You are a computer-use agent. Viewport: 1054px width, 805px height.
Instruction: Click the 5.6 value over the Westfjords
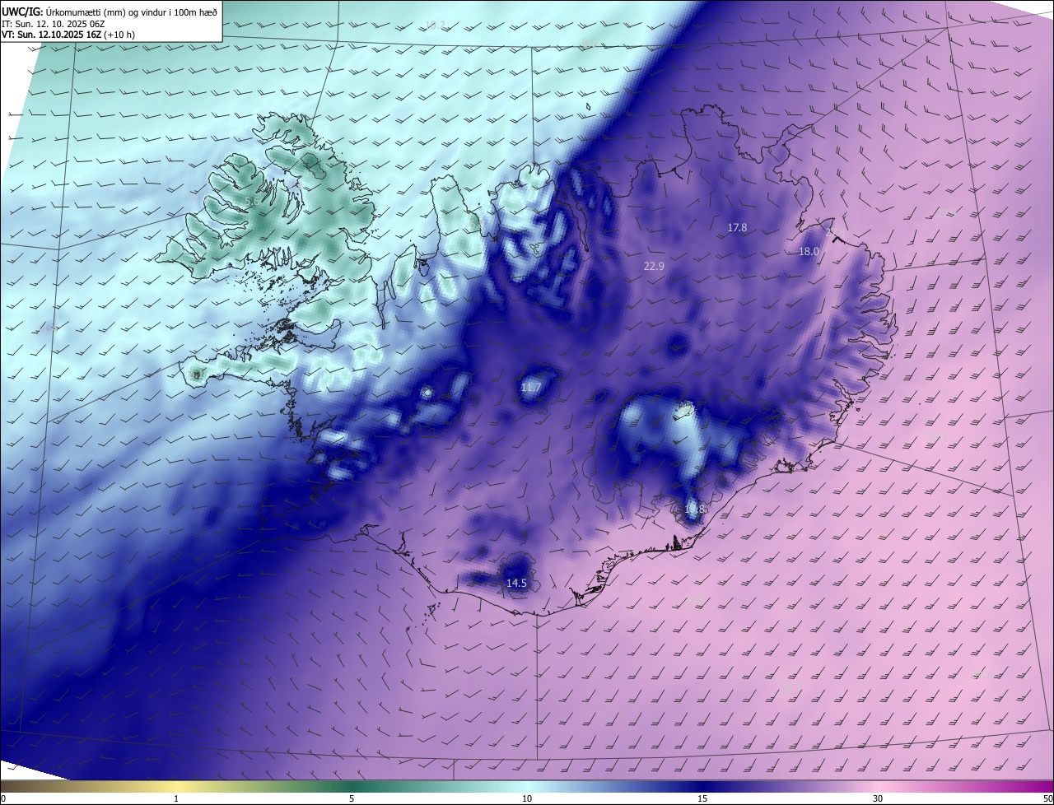[252, 202]
